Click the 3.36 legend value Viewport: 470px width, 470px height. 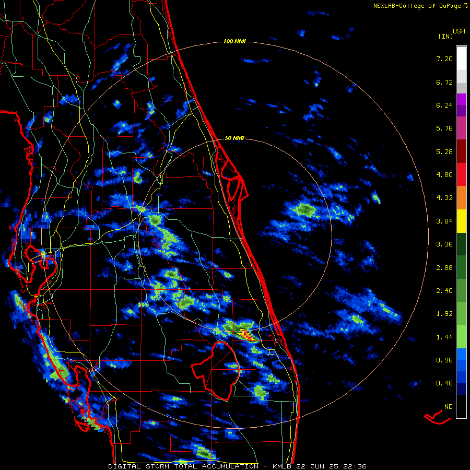pyautogui.click(x=444, y=244)
